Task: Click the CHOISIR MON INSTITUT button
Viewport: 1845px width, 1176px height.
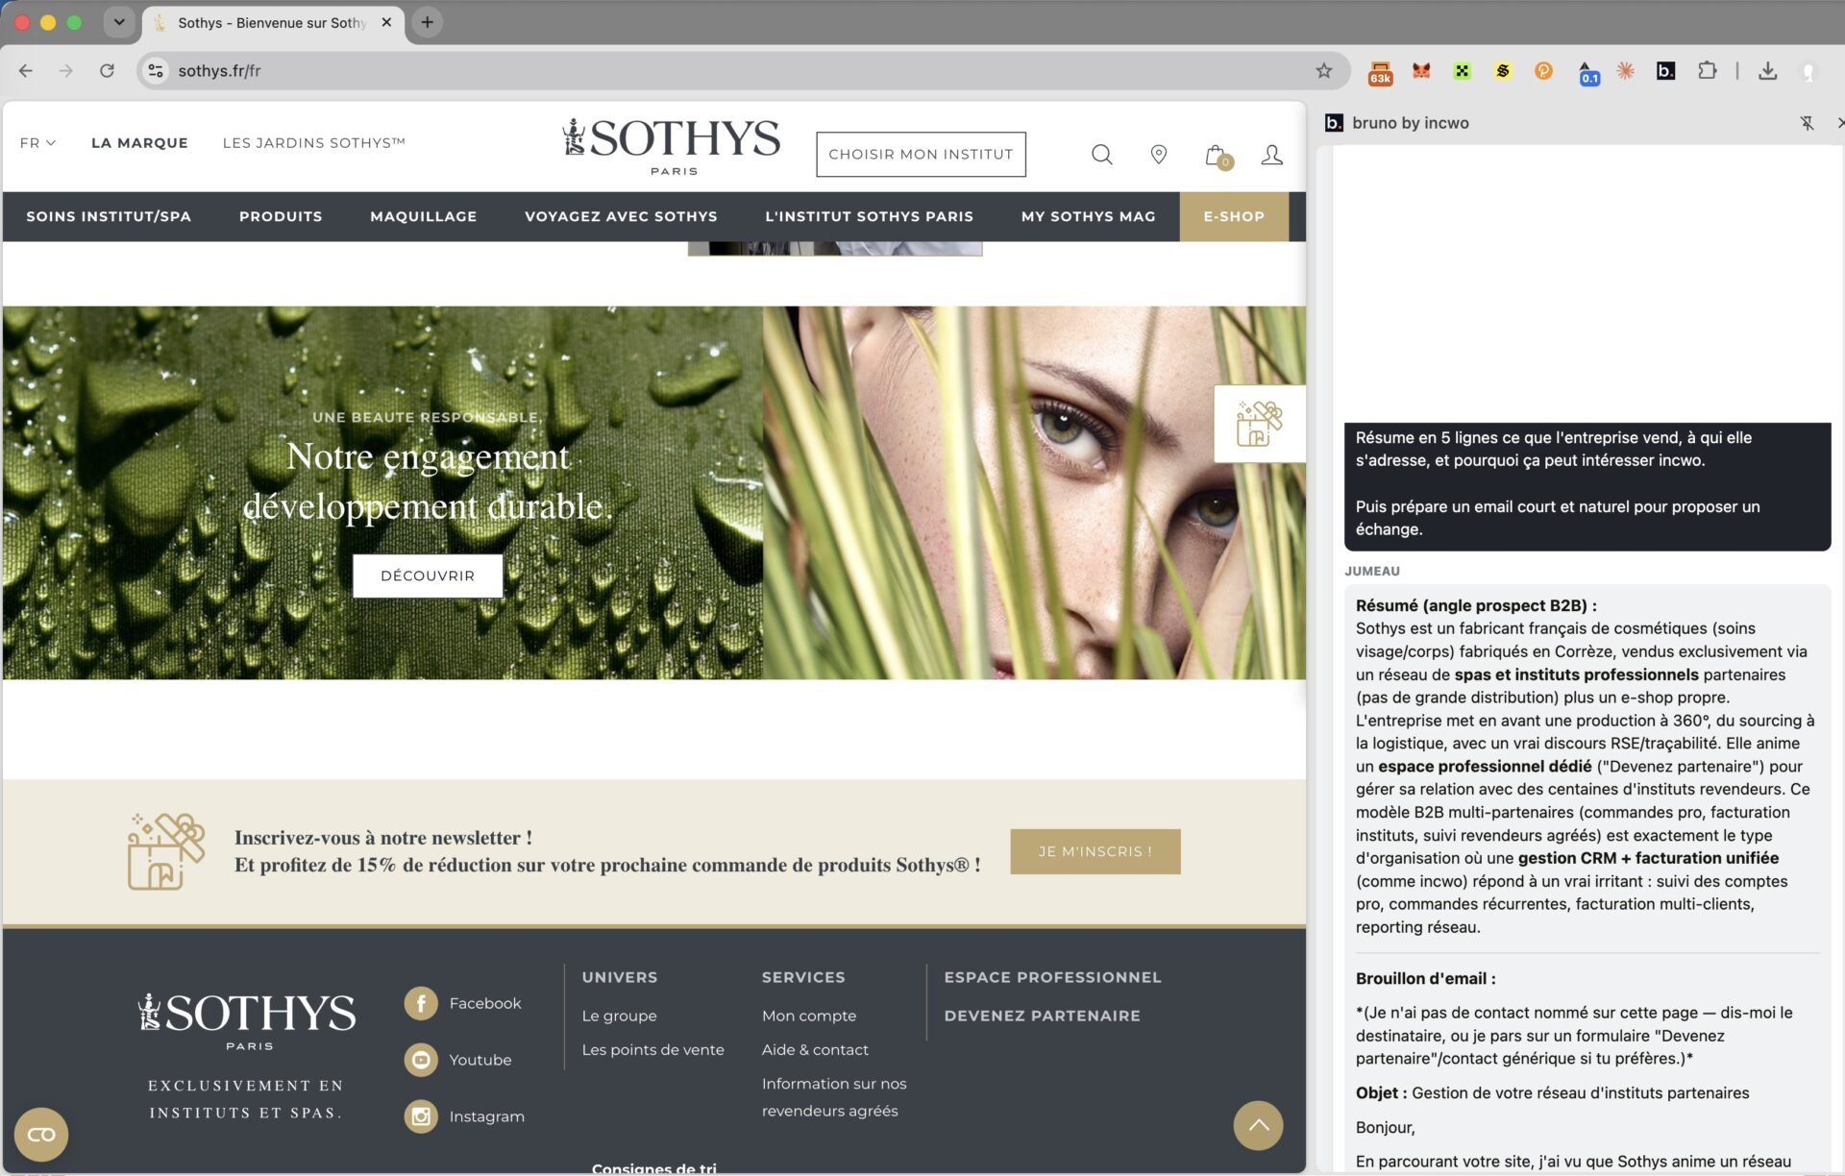Action: tap(921, 154)
